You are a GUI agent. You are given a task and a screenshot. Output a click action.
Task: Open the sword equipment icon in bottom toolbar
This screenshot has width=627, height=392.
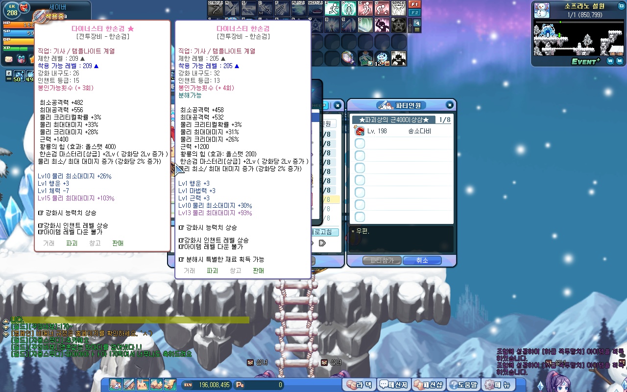click(129, 385)
